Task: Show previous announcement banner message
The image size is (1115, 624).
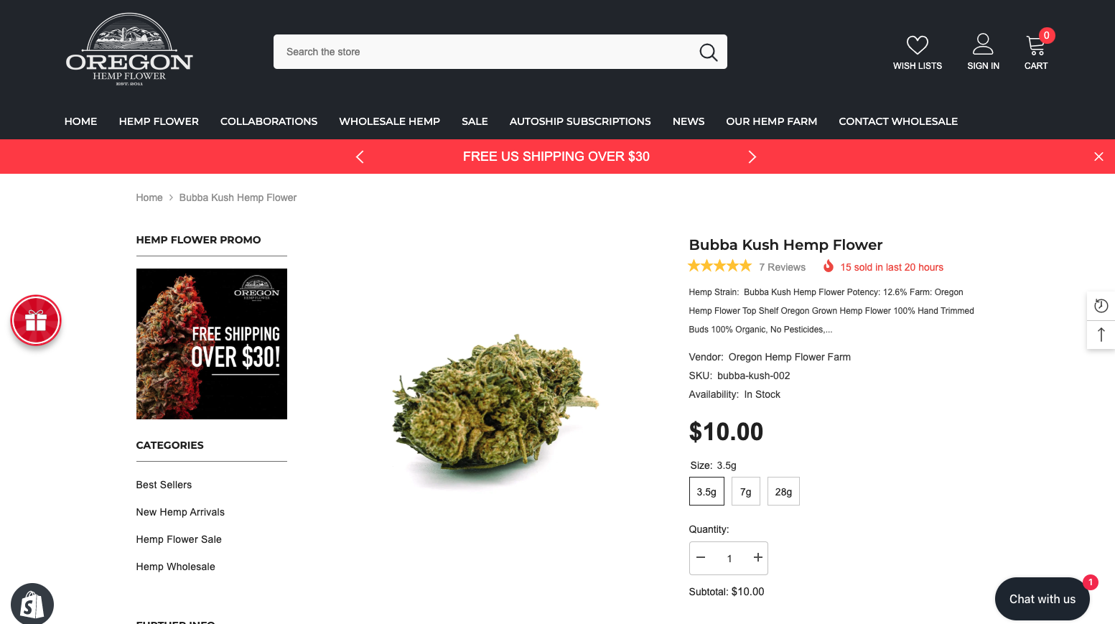Action: (360, 157)
